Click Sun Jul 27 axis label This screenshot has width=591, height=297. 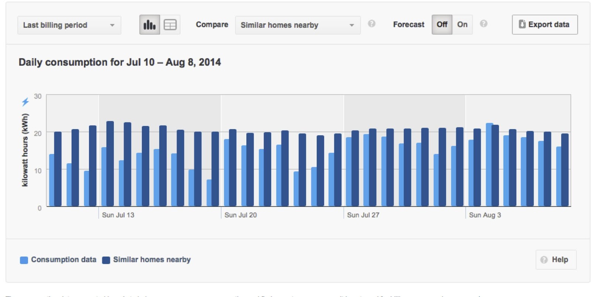(363, 215)
